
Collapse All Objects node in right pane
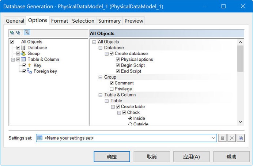pyautogui.click(x=94, y=42)
